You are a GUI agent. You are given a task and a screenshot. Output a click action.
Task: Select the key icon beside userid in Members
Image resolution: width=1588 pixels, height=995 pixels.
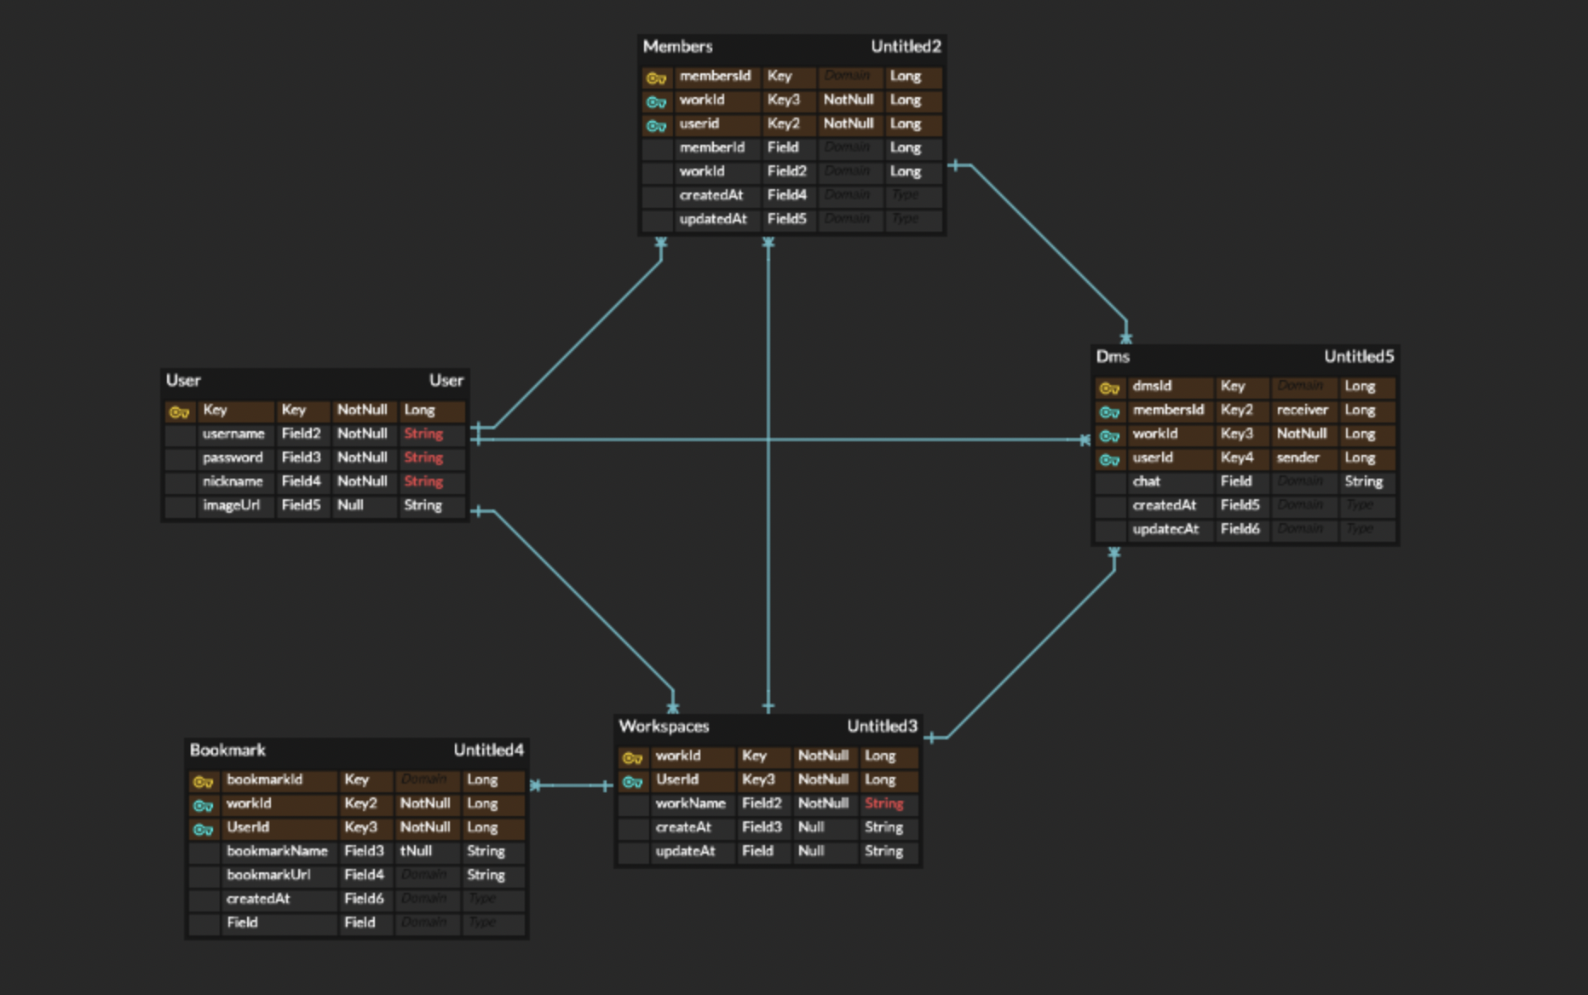click(655, 124)
